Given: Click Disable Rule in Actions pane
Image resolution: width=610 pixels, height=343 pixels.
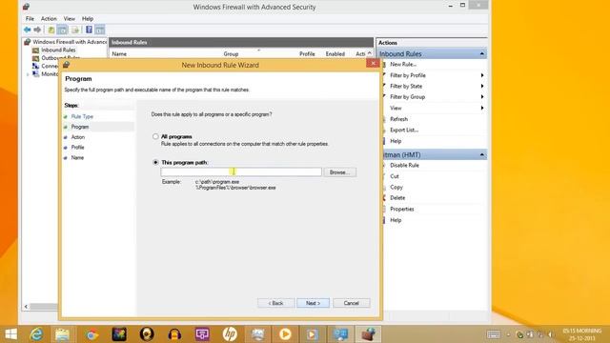Looking at the screenshot, I should tap(404, 165).
